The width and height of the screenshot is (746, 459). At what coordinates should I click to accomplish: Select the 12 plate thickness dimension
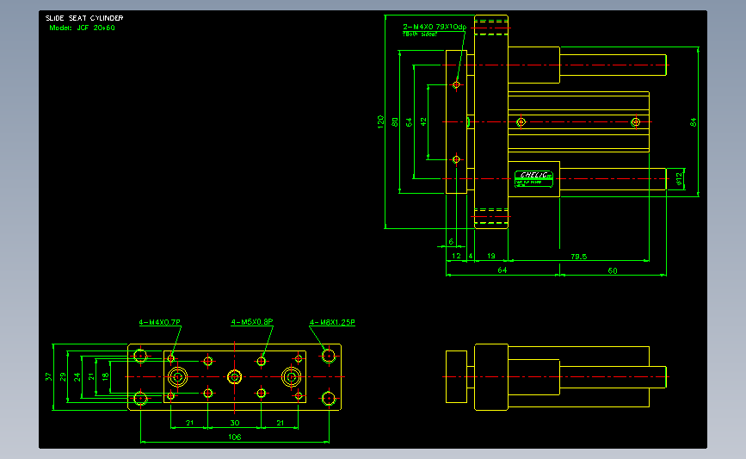(456, 256)
